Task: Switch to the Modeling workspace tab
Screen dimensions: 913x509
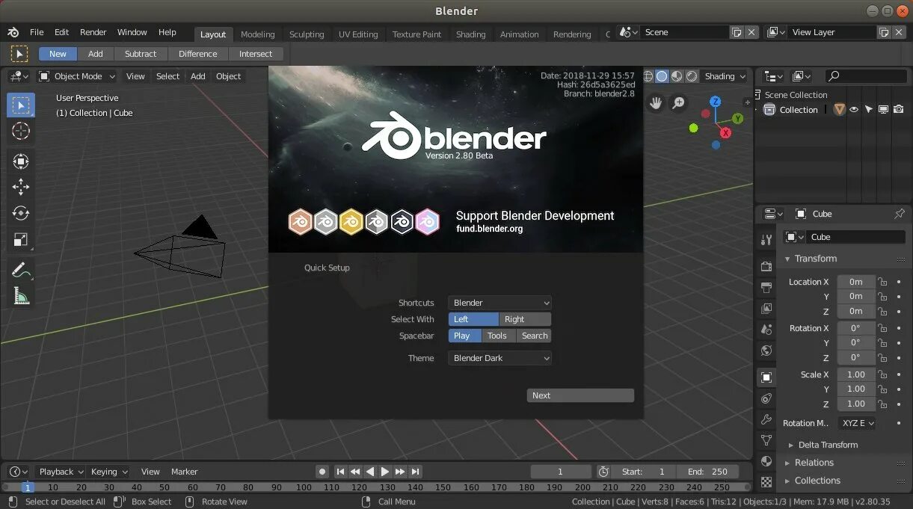Action: tap(258, 34)
